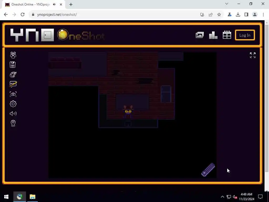Image resolution: width=269 pixels, height=202 pixels.
Task: Click the YNO logo
Action: coord(32,35)
